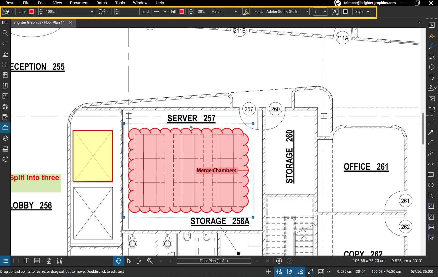Open the Adobe Gothic Std B font dropdown
Image resolution: width=438 pixels, height=277 pixels.
coord(287,11)
